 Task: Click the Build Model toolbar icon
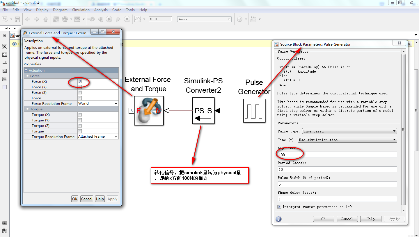coord(253,19)
